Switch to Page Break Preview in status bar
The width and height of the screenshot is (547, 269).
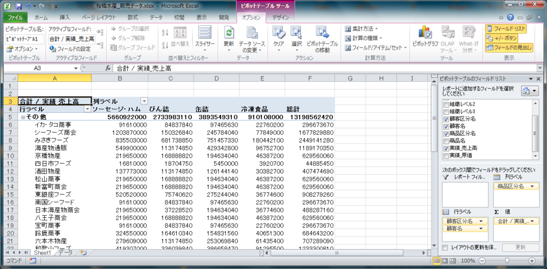click(452, 260)
